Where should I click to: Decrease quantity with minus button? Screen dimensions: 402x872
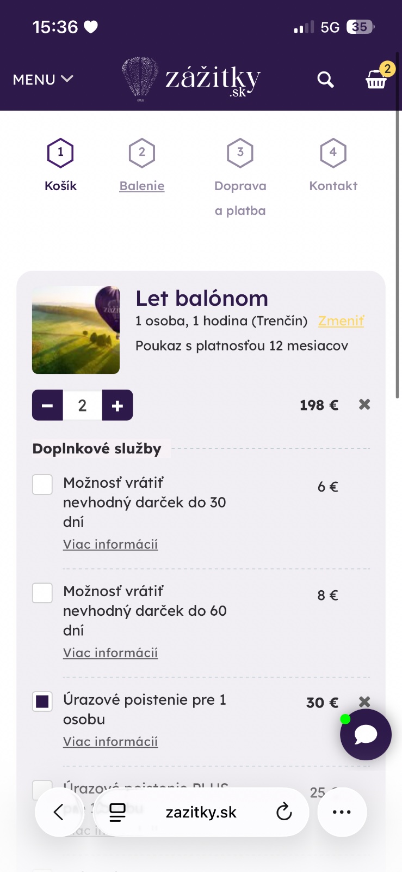click(47, 405)
